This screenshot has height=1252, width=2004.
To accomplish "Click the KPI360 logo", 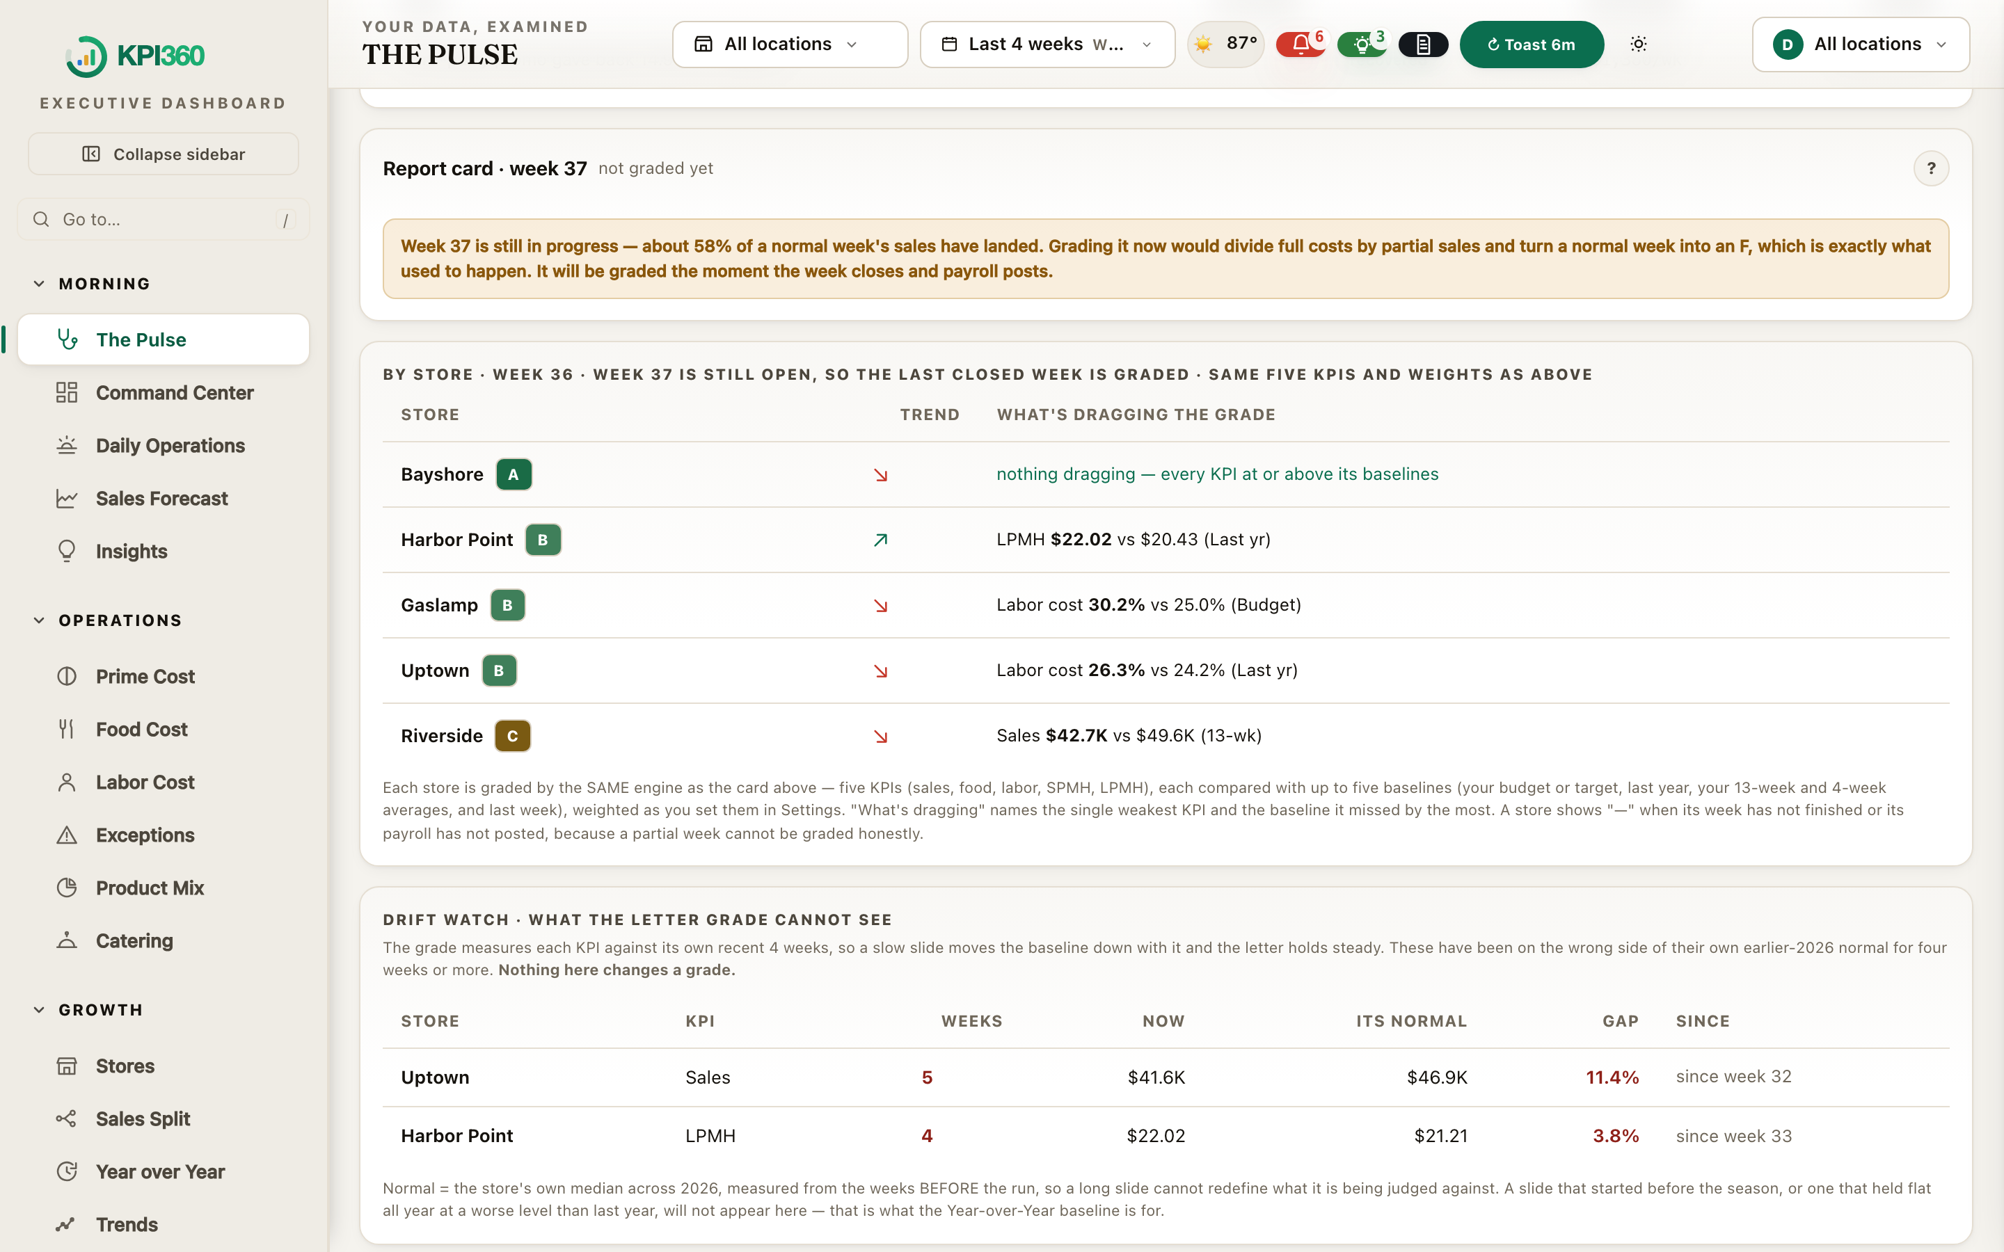I will [135, 56].
